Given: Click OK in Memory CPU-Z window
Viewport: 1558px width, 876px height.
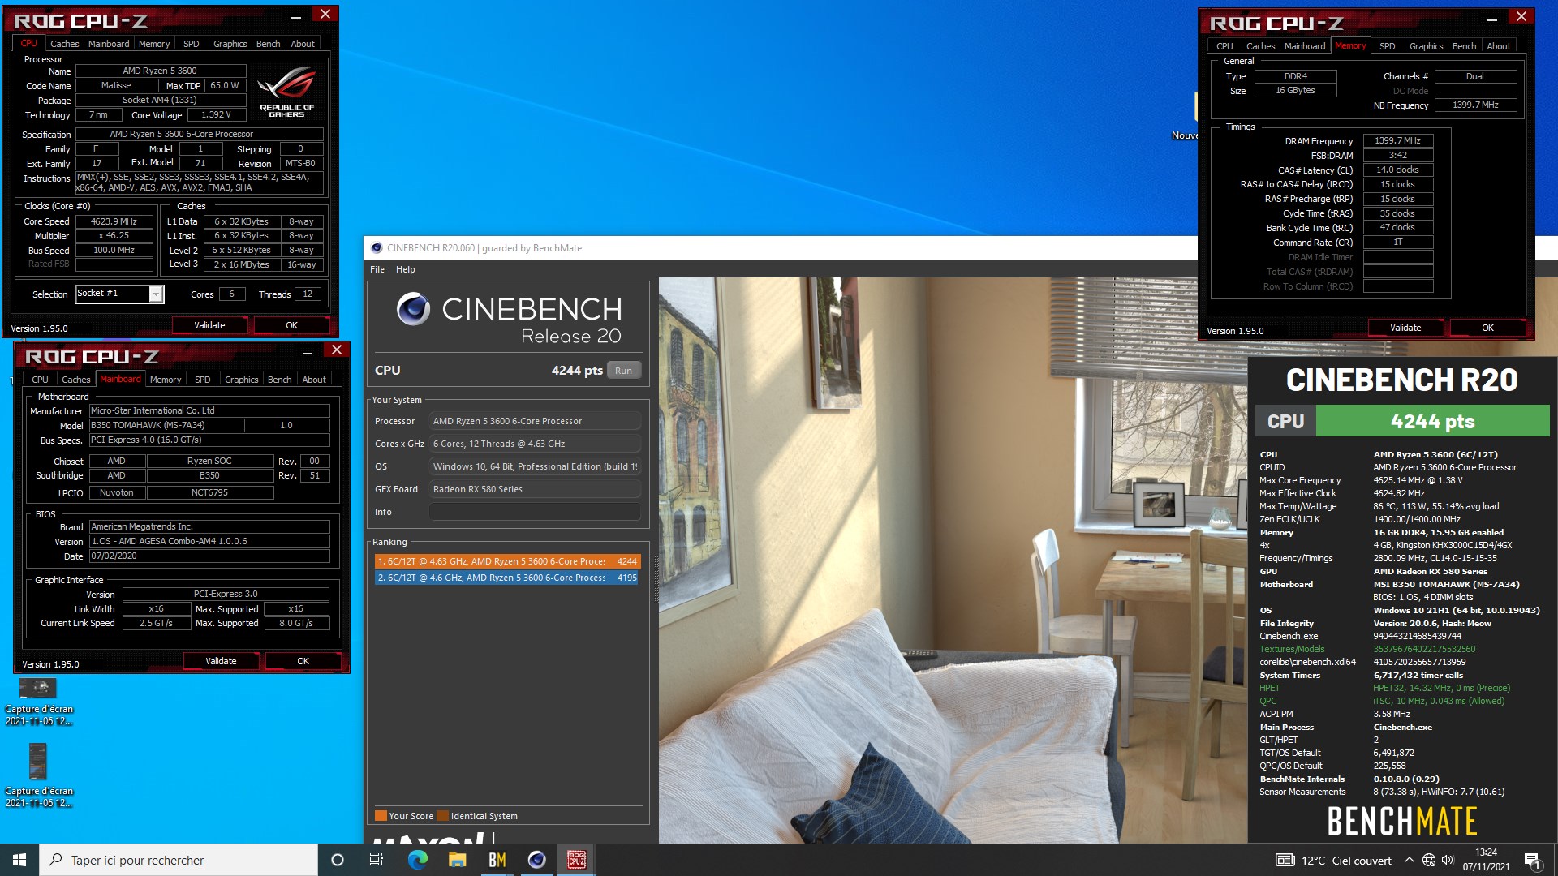Looking at the screenshot, I should 1488,328.
